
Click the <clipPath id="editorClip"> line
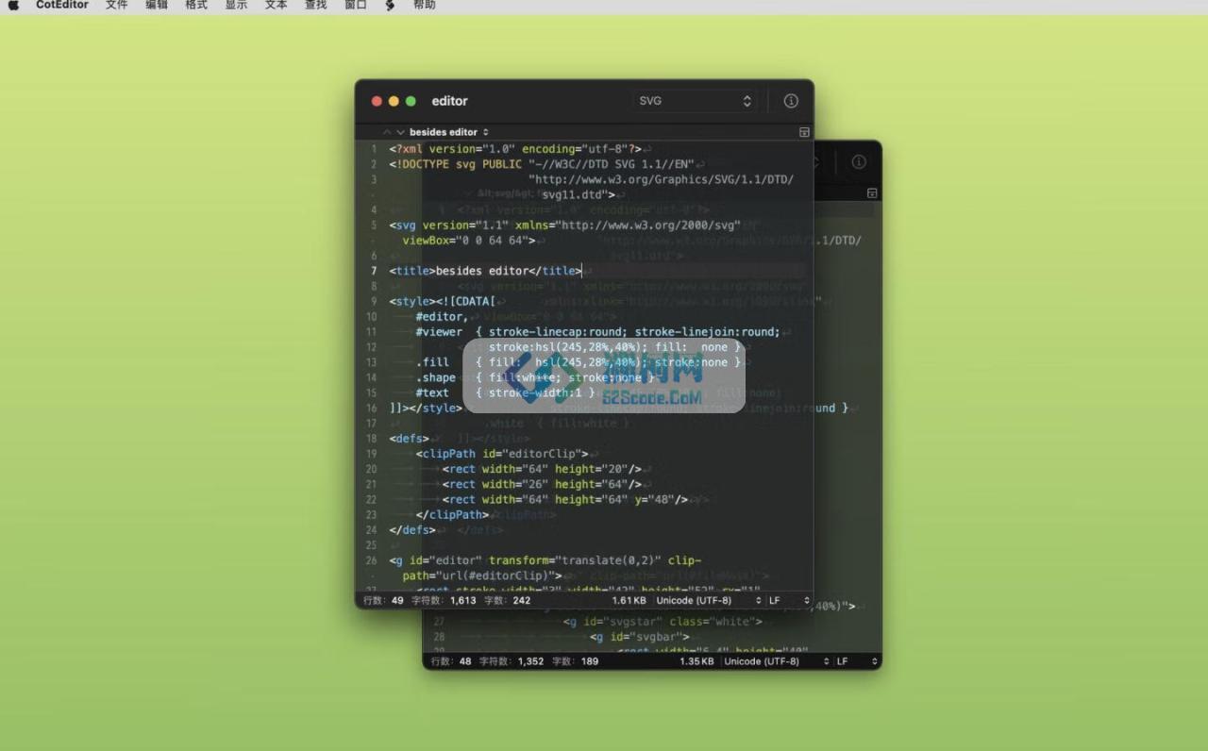pos(502,454)
